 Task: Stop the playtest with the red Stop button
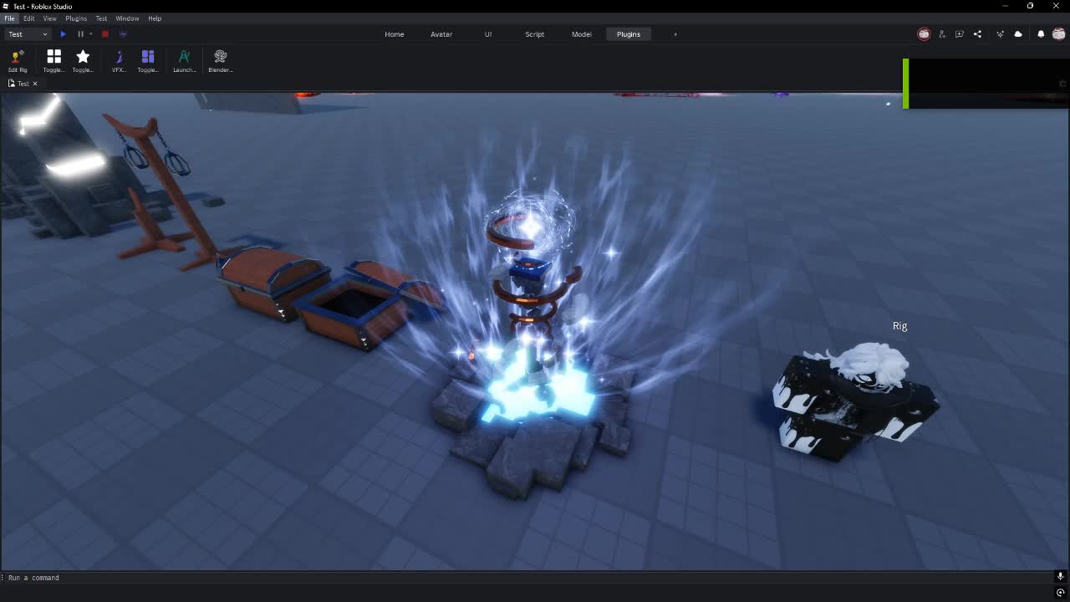pos(105,34)
